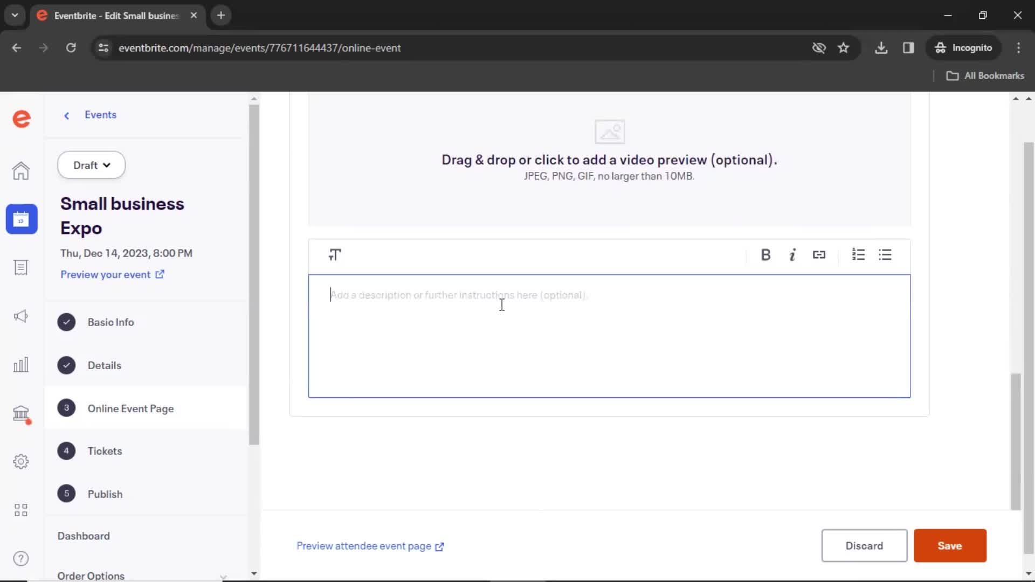Reload the page

(x=71, y=48)
